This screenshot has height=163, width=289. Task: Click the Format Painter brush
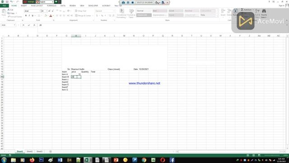coord(9,17)
